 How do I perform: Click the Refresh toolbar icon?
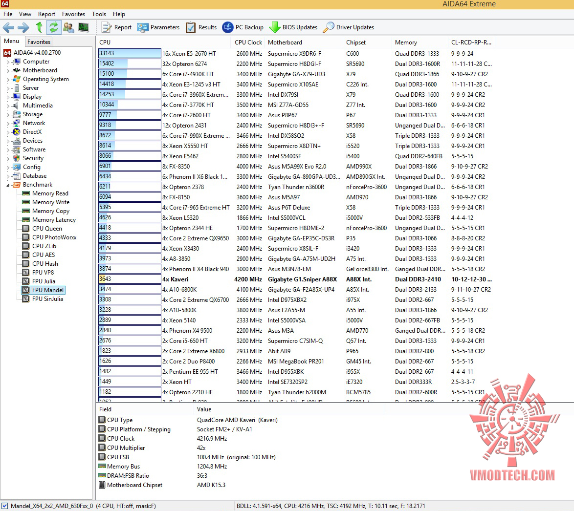(x=54, y=27)
